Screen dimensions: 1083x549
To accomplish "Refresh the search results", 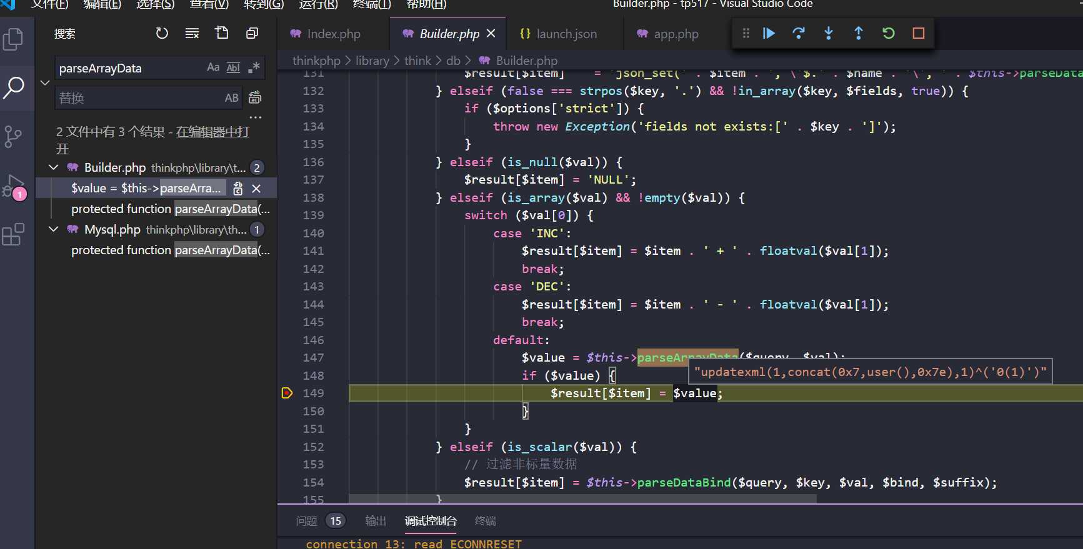I will pyautogui.click(x=162, y=33).
